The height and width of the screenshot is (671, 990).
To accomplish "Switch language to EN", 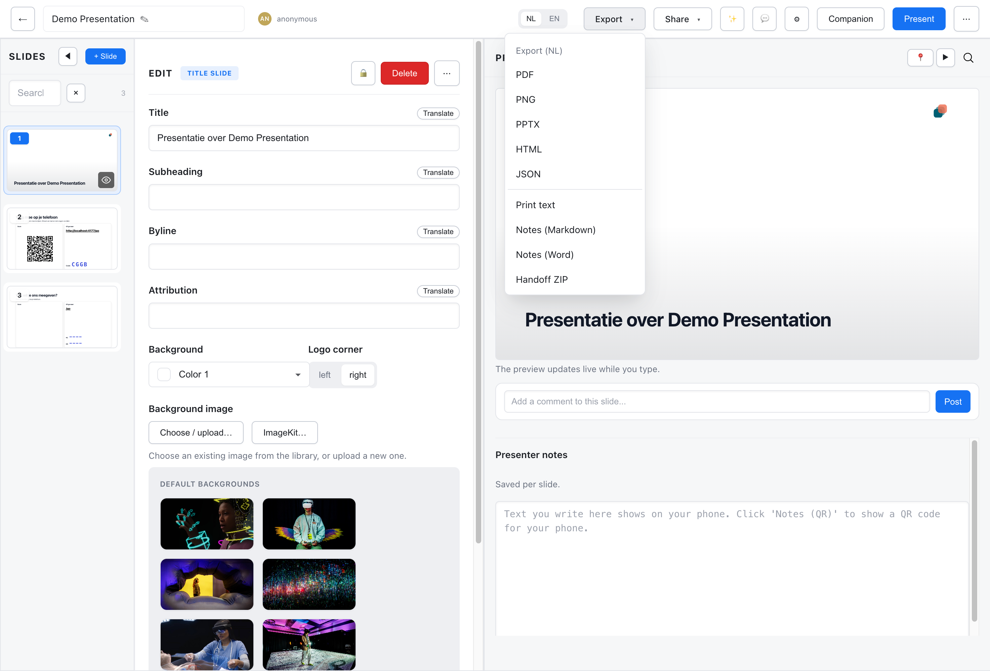I will pyautogui.click(x=554, y=19).
